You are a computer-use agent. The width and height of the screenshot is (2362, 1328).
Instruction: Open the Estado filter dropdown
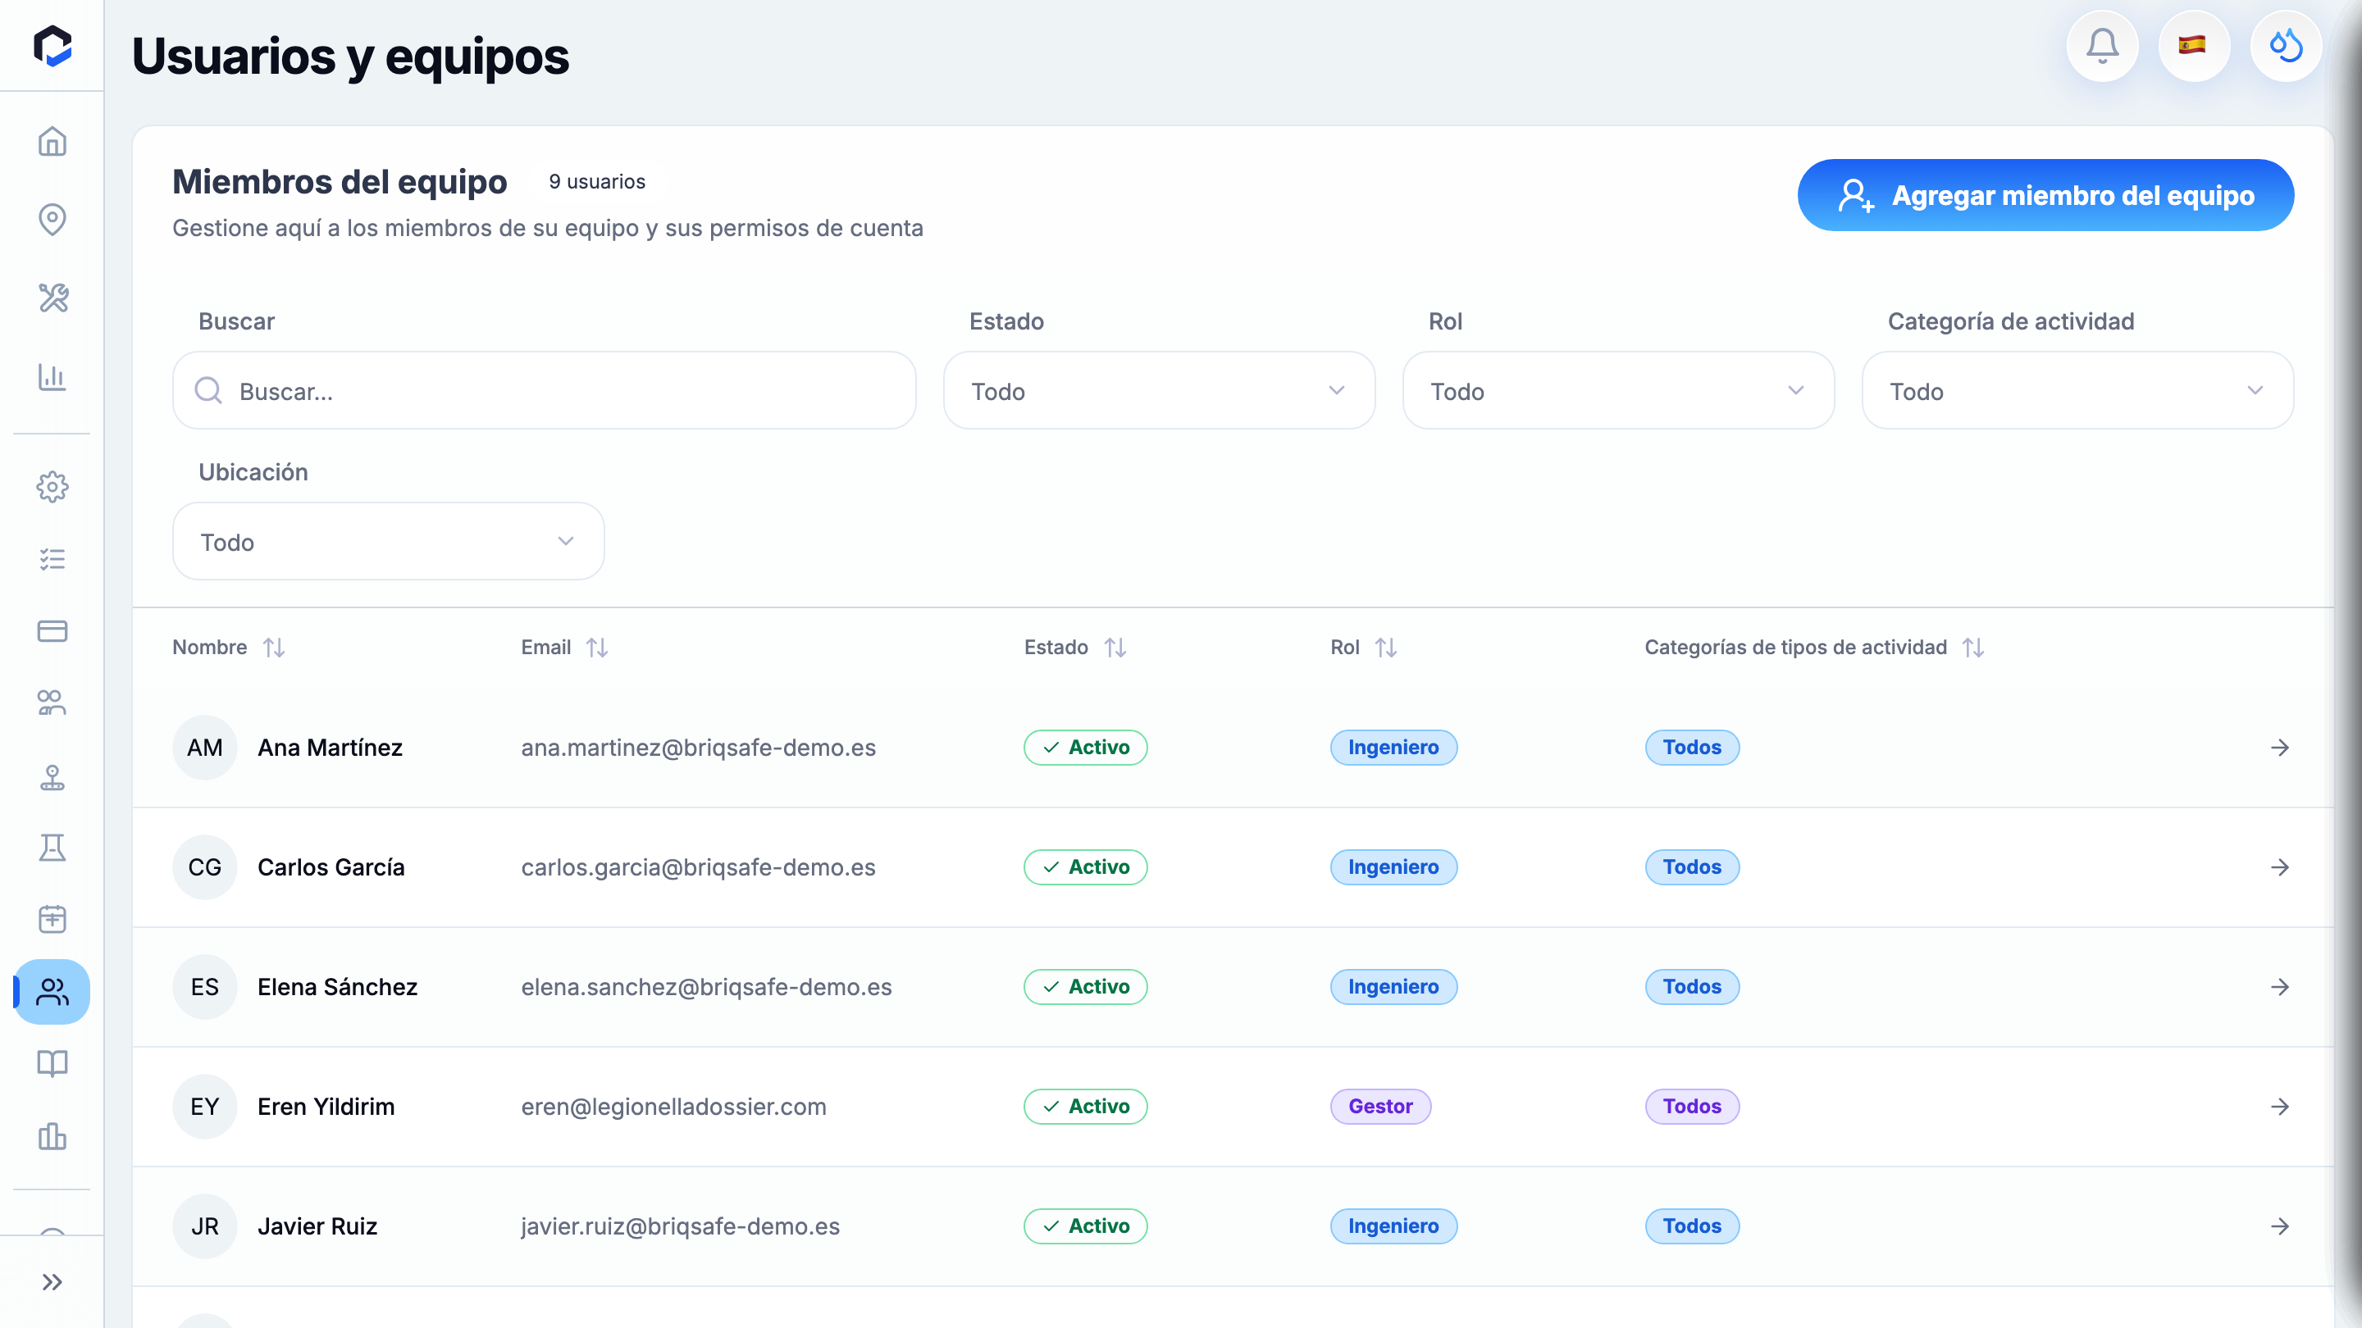click(1159, 390)
